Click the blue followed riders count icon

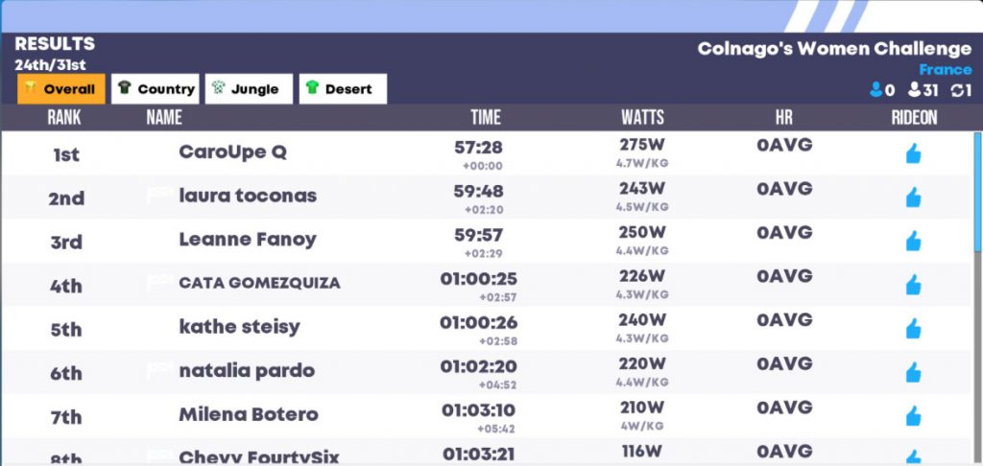click(x=875, y=91)
